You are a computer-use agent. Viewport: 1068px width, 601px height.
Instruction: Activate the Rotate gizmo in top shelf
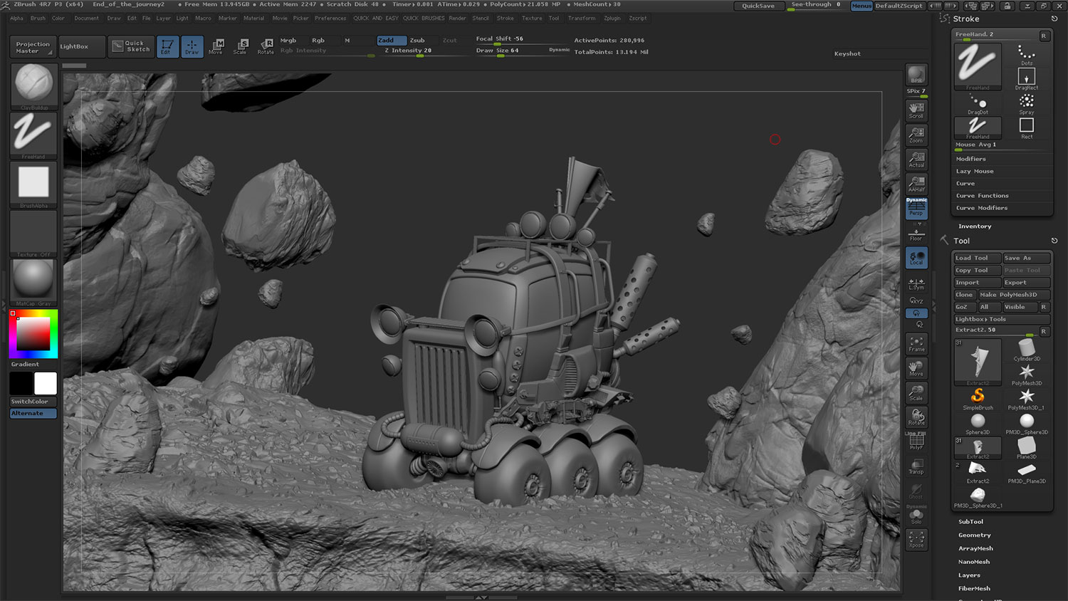[266, 46]
